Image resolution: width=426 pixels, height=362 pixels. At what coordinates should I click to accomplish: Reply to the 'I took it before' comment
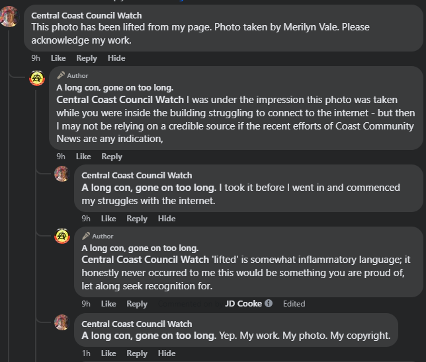coord(137,219)
